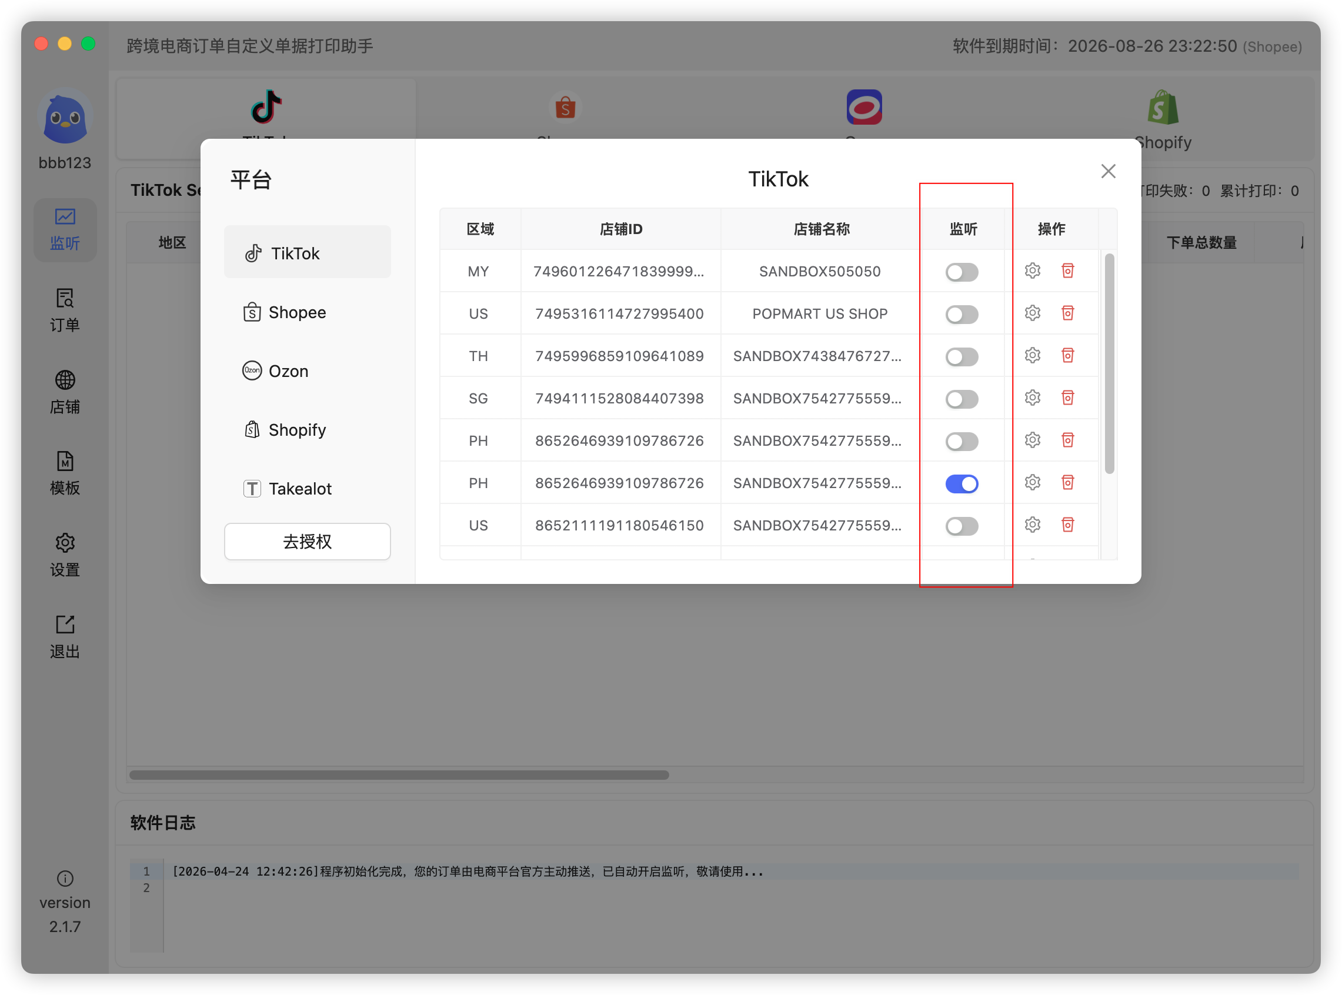Click the 区域 column header
This screenshot has width=1342, height=995.
pyautogui.click(x=480, y=229)
